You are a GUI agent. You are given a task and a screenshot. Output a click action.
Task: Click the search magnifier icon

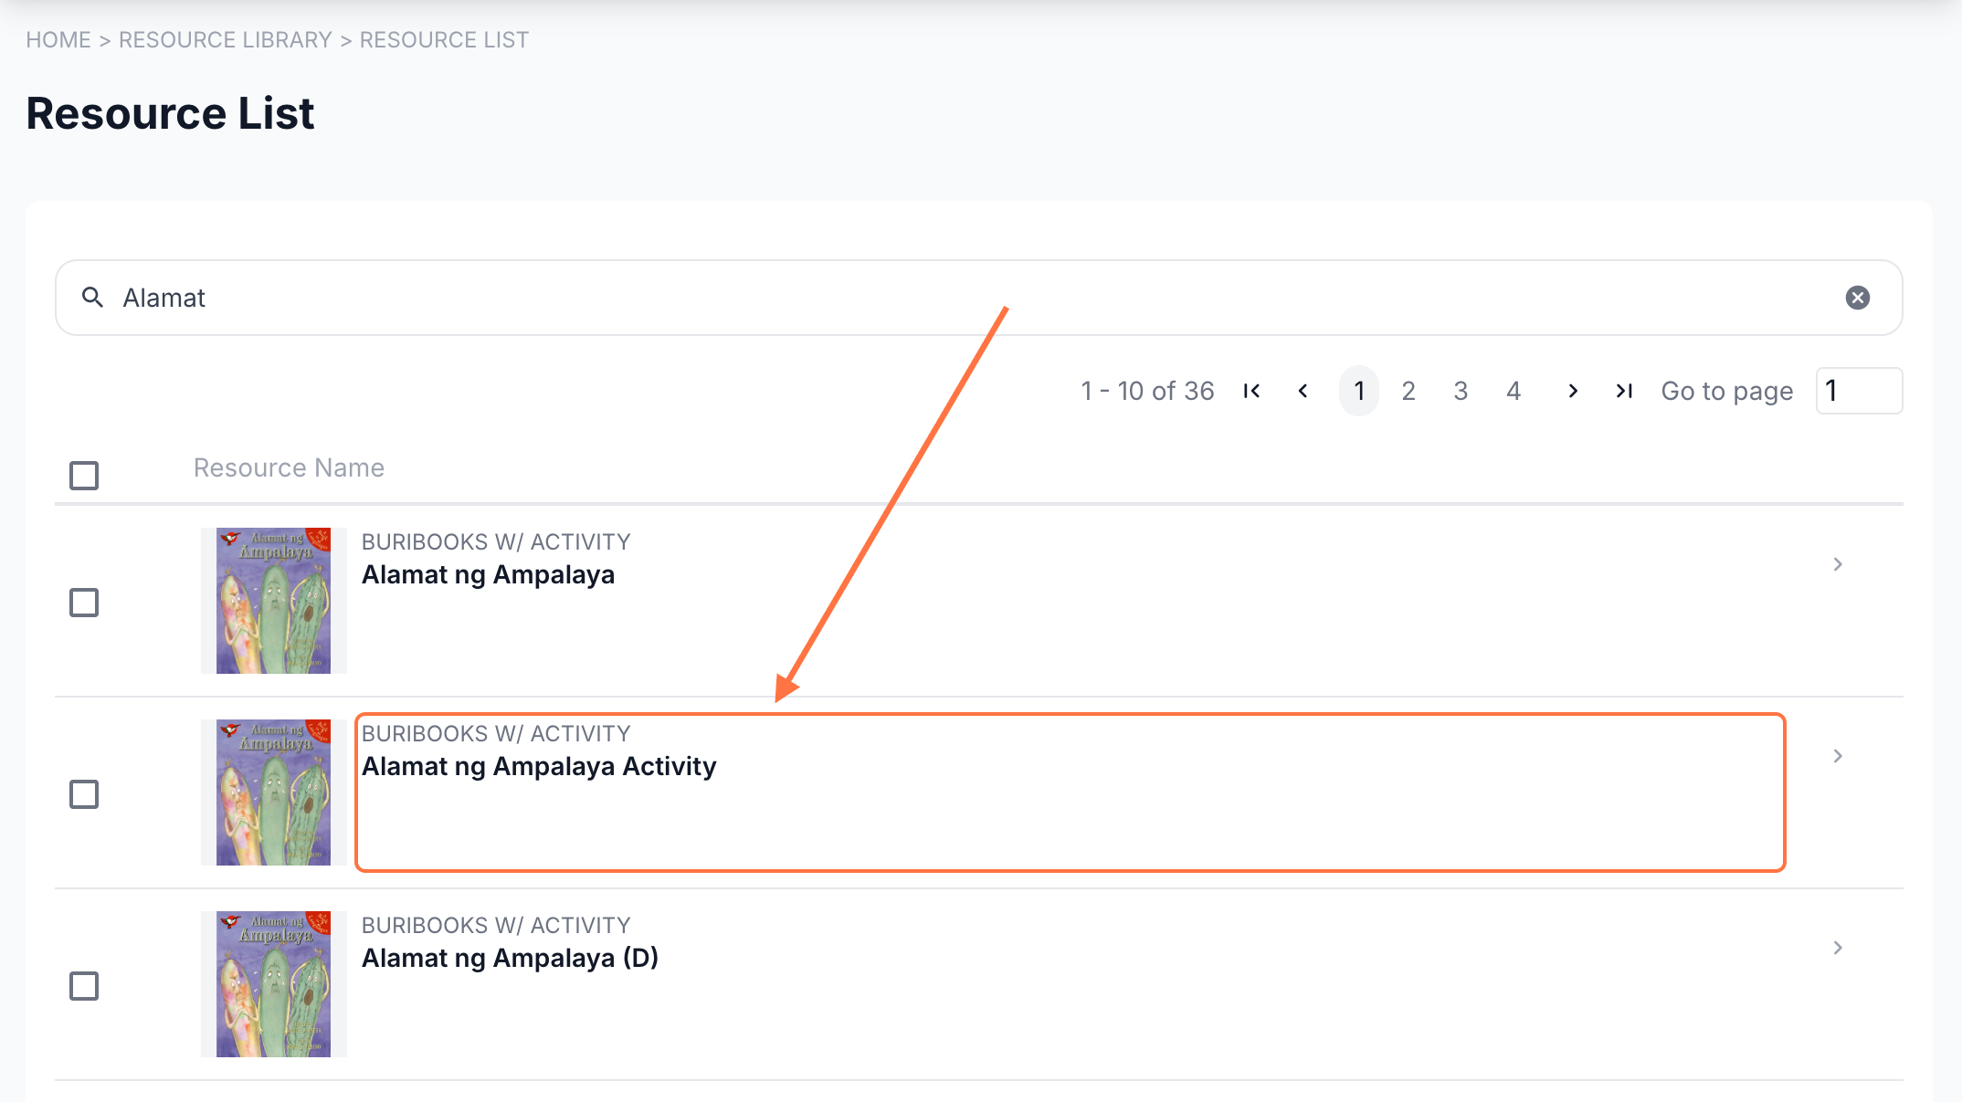tap(92, 297)
